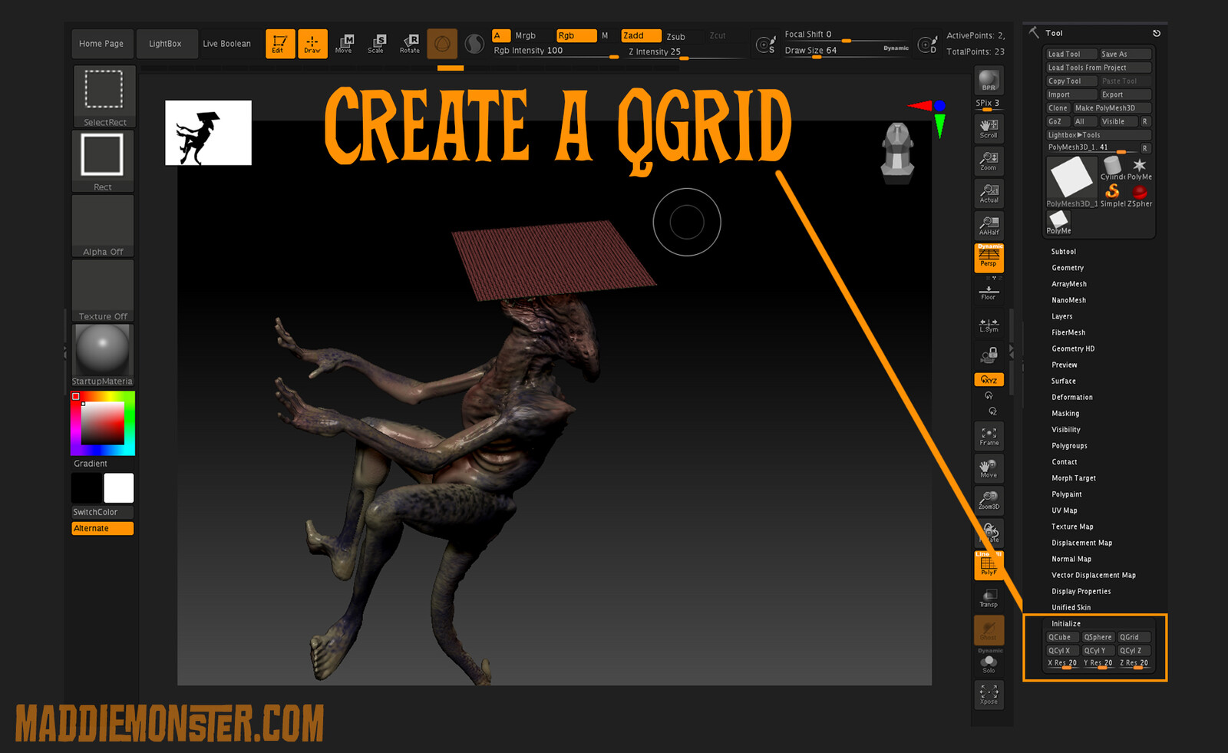
Task: Toggle the Gizmo 3D circle icon
Action: [442, 44]
